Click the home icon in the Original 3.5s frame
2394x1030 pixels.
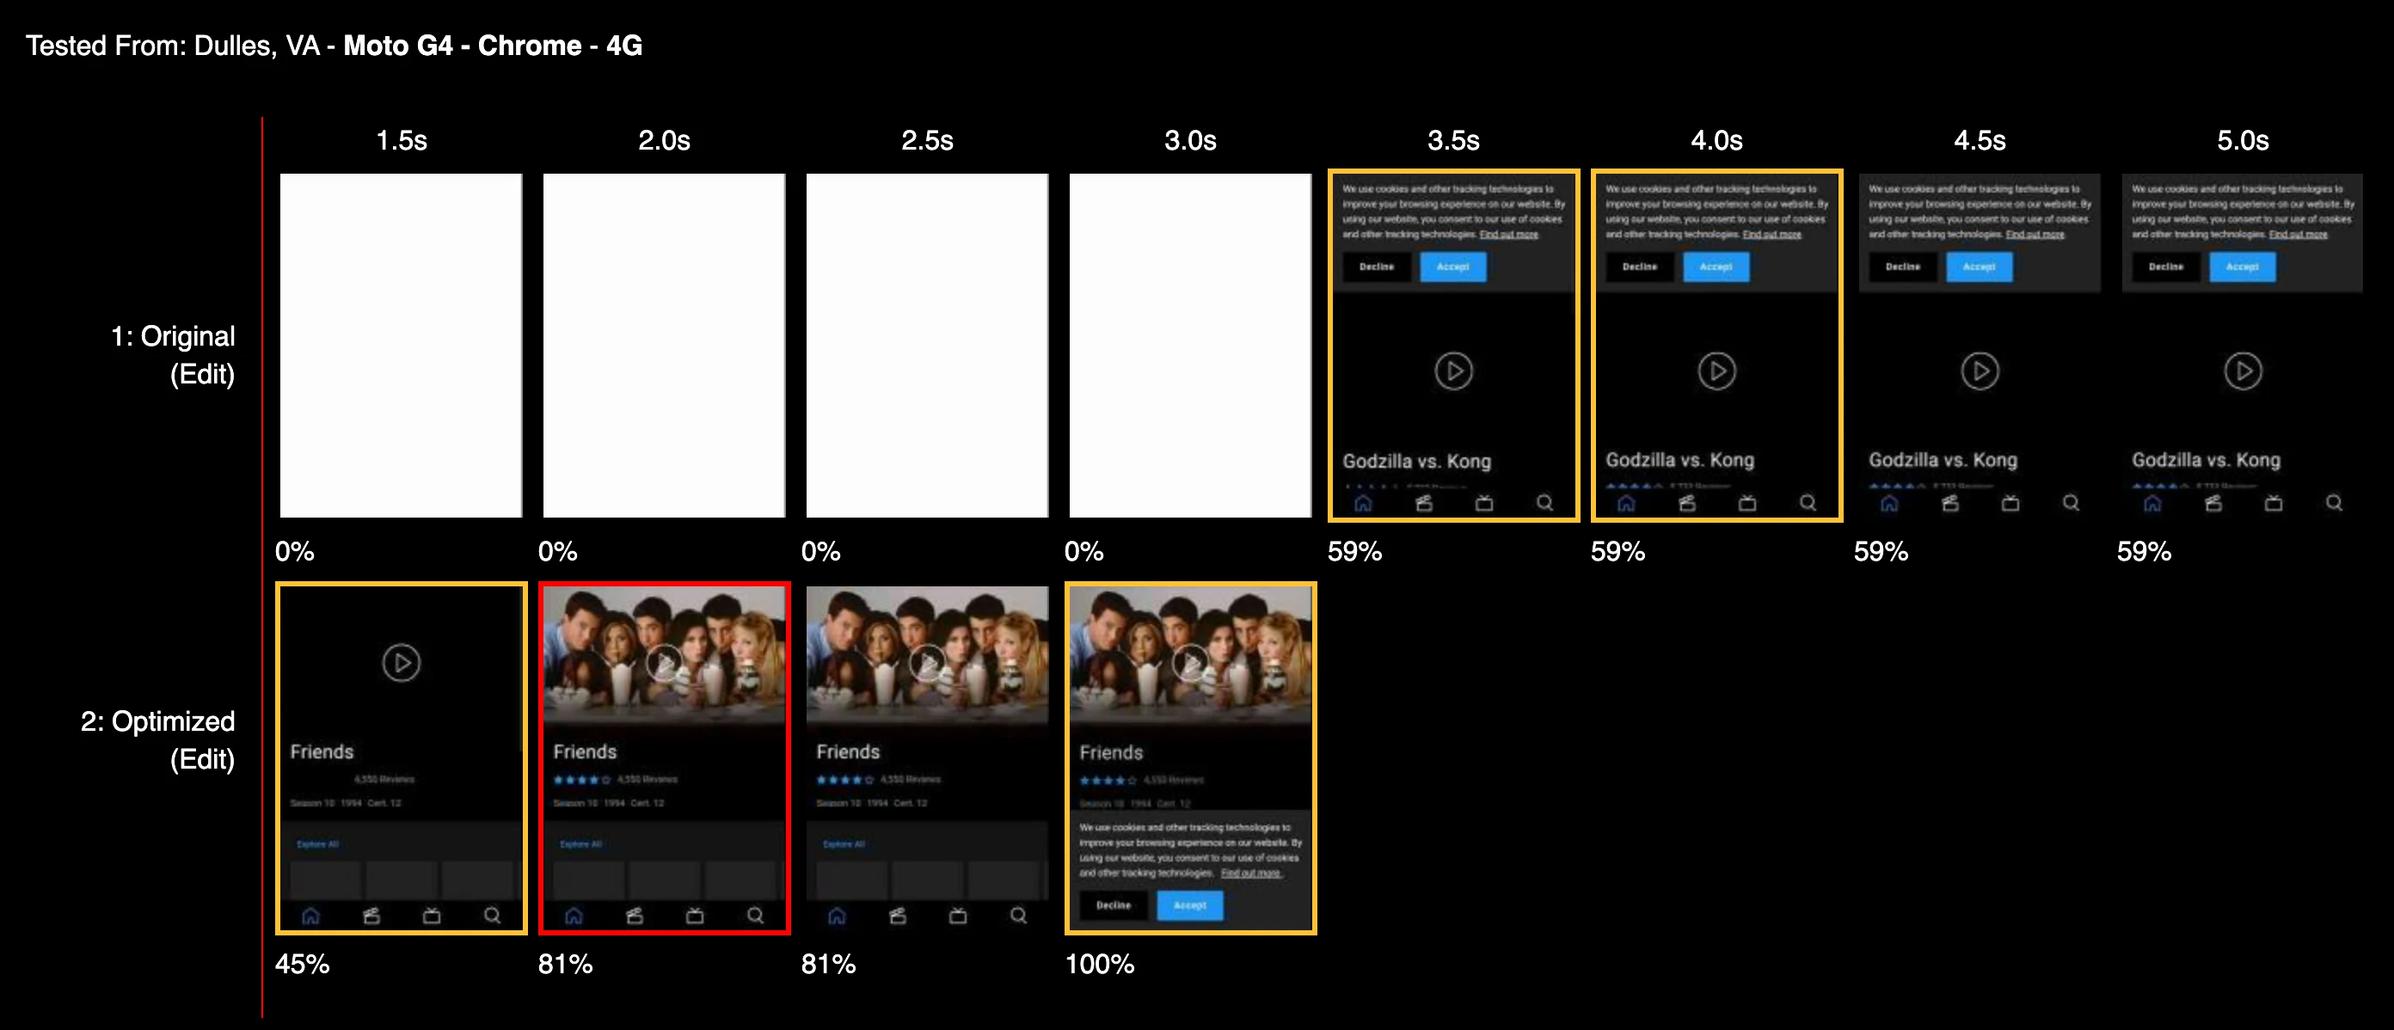click(x=1363, y=503)
